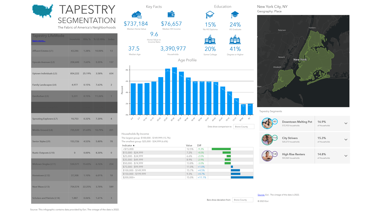Click the Median HH Income wallet icon

171,14
